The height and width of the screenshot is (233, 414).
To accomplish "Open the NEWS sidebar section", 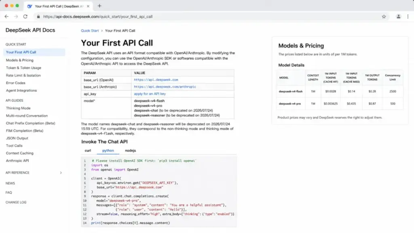I will 10,183.
